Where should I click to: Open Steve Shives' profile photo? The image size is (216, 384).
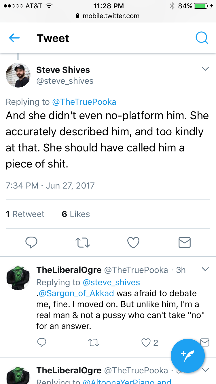click(x=18, y=75)
